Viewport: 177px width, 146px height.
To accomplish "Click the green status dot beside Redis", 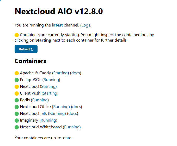I will point(17,100).
